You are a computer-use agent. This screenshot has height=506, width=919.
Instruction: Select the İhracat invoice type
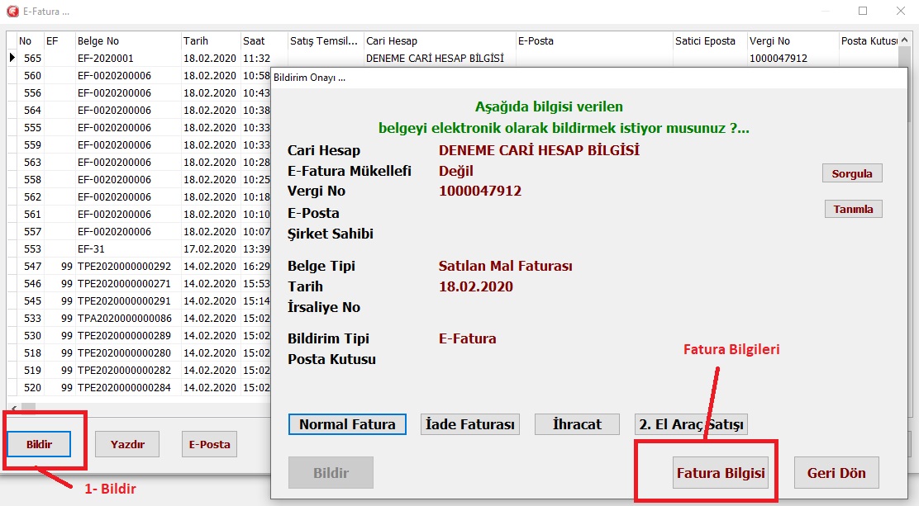pyautogui.click(x=578, y=424)
